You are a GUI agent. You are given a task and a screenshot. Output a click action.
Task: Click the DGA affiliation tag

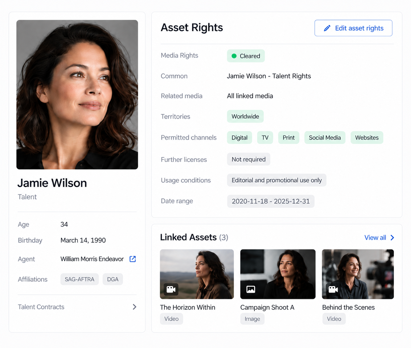(x=113, y=279)
